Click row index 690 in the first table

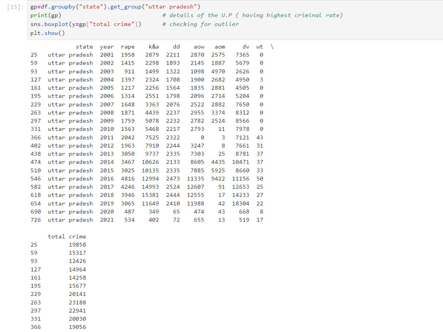(x=35, y=211)
